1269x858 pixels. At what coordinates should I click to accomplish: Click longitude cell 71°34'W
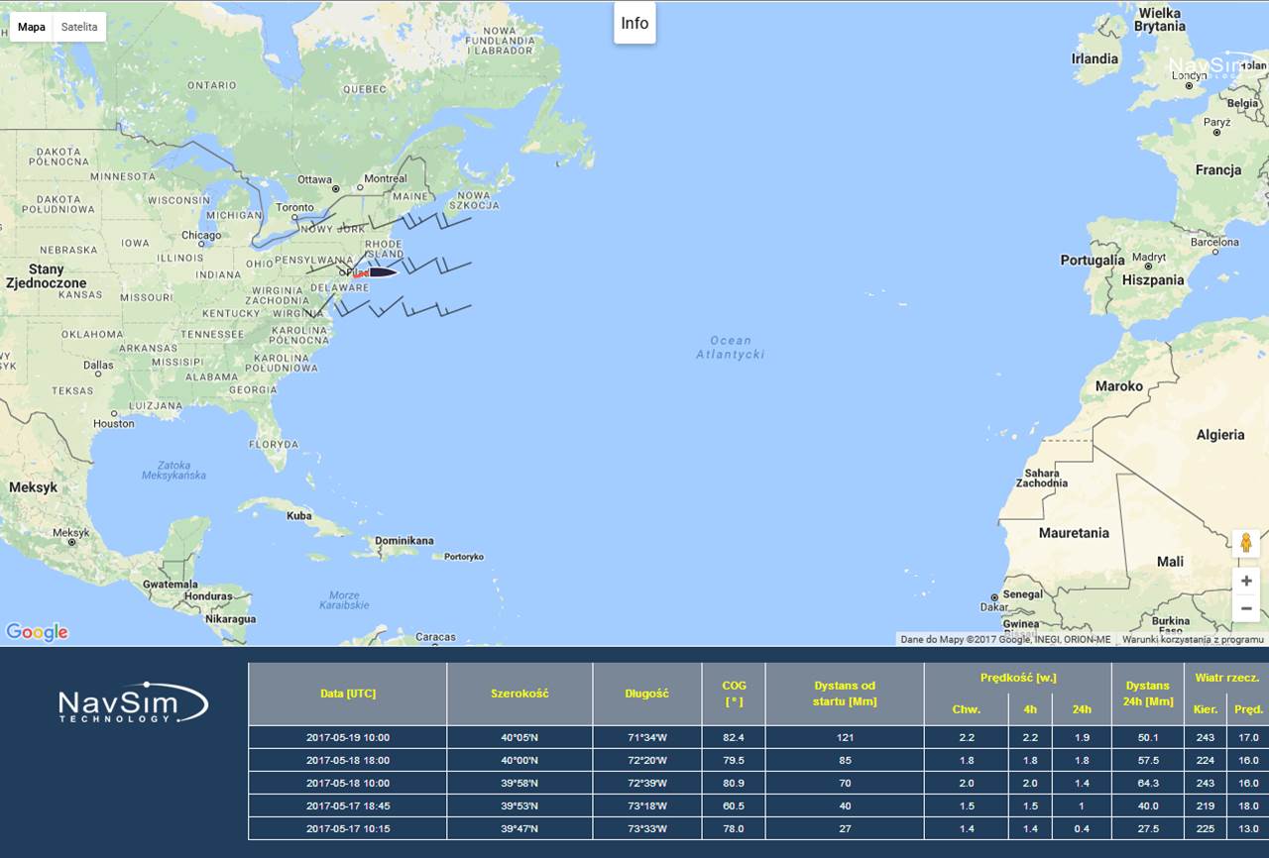tap(646, 737)
